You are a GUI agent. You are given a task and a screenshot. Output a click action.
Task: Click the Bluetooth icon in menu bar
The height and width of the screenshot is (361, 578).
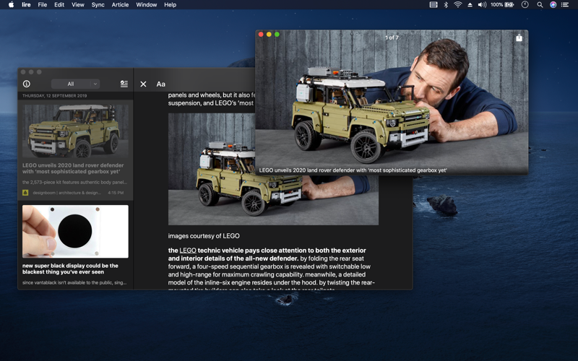coord(446,5)
